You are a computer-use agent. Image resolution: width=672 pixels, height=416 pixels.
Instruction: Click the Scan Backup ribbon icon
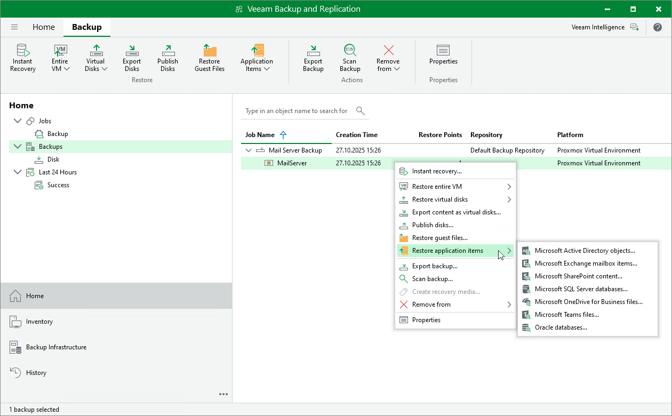[x=350, y=58]
